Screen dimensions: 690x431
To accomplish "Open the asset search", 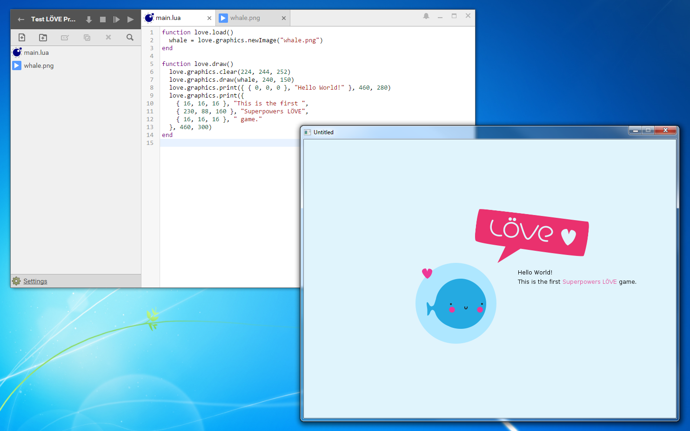I will (x=130, y=37).
